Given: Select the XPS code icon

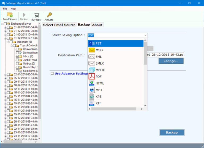Looking at the screenshot, I should coord(92,97).
